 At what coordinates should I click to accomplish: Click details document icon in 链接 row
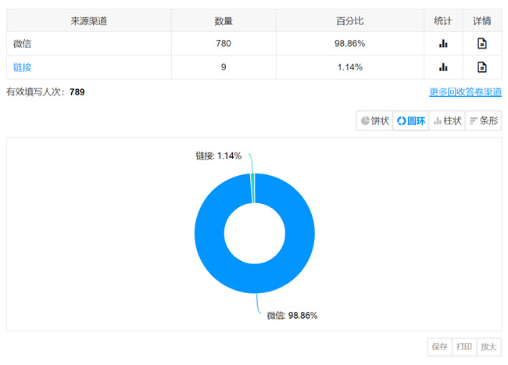(482, 67)
